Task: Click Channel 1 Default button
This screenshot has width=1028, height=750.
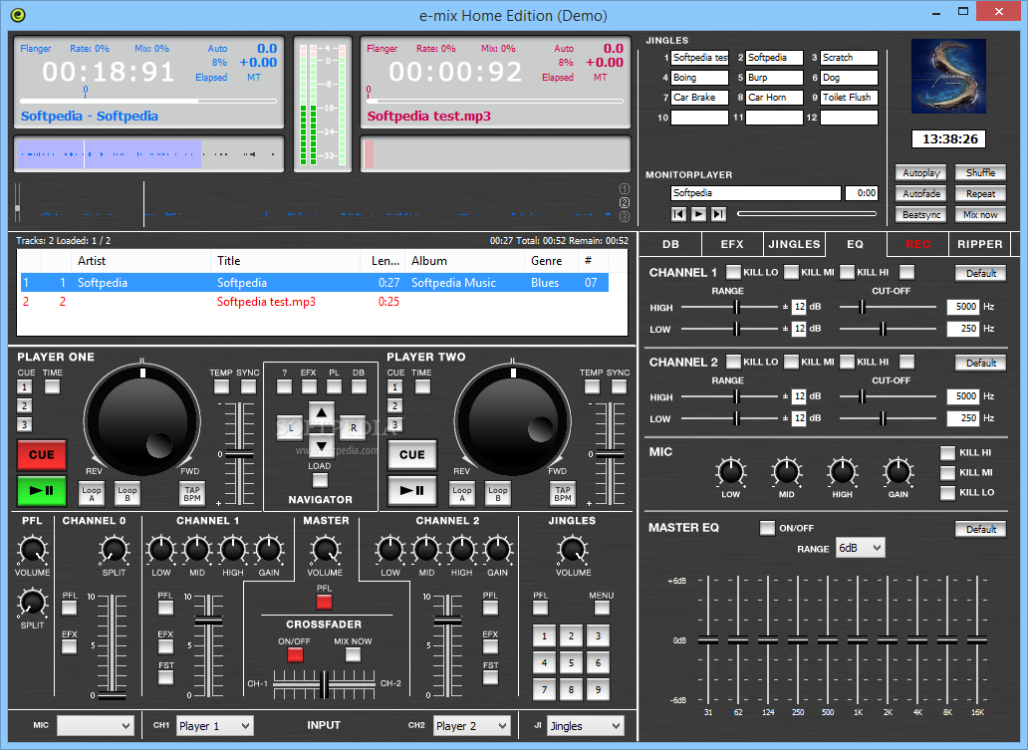Action: point(981,273)
